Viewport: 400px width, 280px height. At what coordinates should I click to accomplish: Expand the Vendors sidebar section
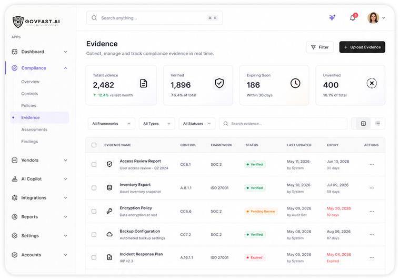(39, 160)
